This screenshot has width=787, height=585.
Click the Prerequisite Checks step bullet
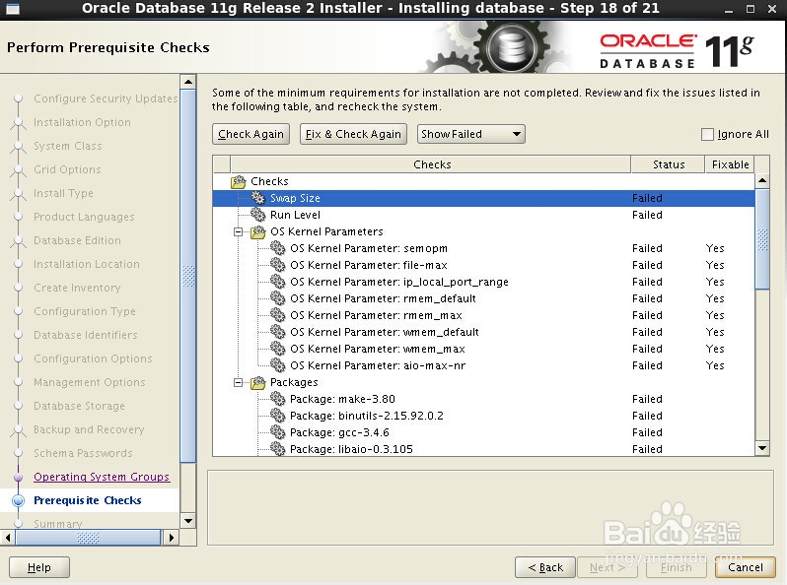(x=19, y=500)
